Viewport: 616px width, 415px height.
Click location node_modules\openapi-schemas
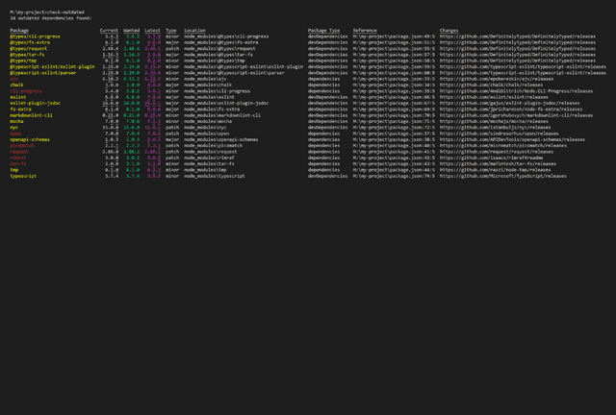221,139
